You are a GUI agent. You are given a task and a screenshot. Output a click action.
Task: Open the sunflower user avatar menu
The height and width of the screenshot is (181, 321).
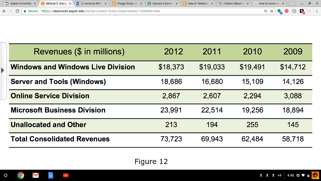click(x=315, y=175)
